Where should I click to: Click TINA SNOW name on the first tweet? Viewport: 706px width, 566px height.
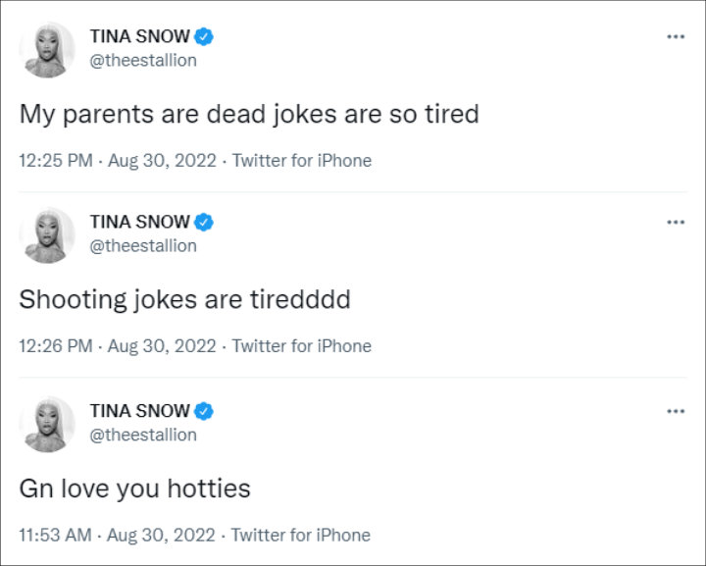[x=139, y=36]
